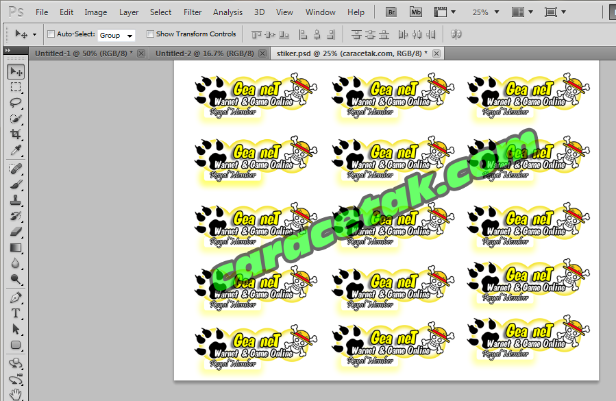The image size is (616, 401).
Task: Select the Move tool in toolbox
Action: coord(16,71)
